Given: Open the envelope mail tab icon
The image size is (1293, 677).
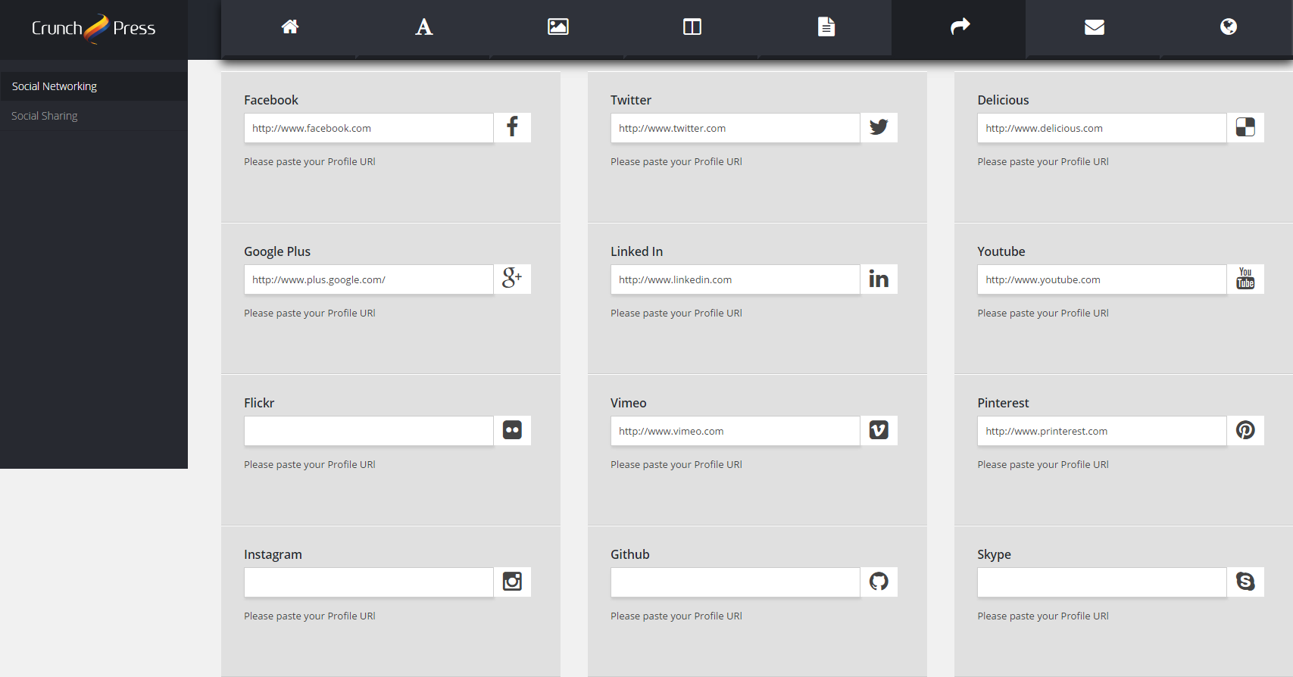Looking at the screenshot, I should [1095, 27].
